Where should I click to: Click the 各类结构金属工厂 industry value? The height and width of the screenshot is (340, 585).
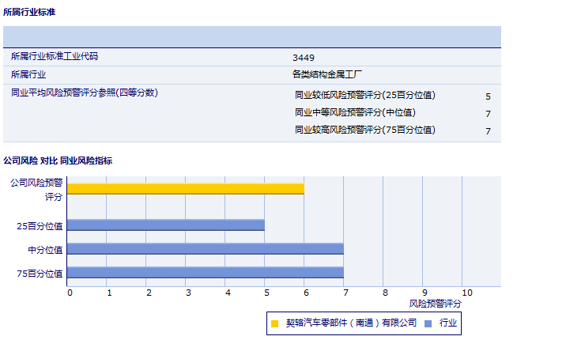326,75
